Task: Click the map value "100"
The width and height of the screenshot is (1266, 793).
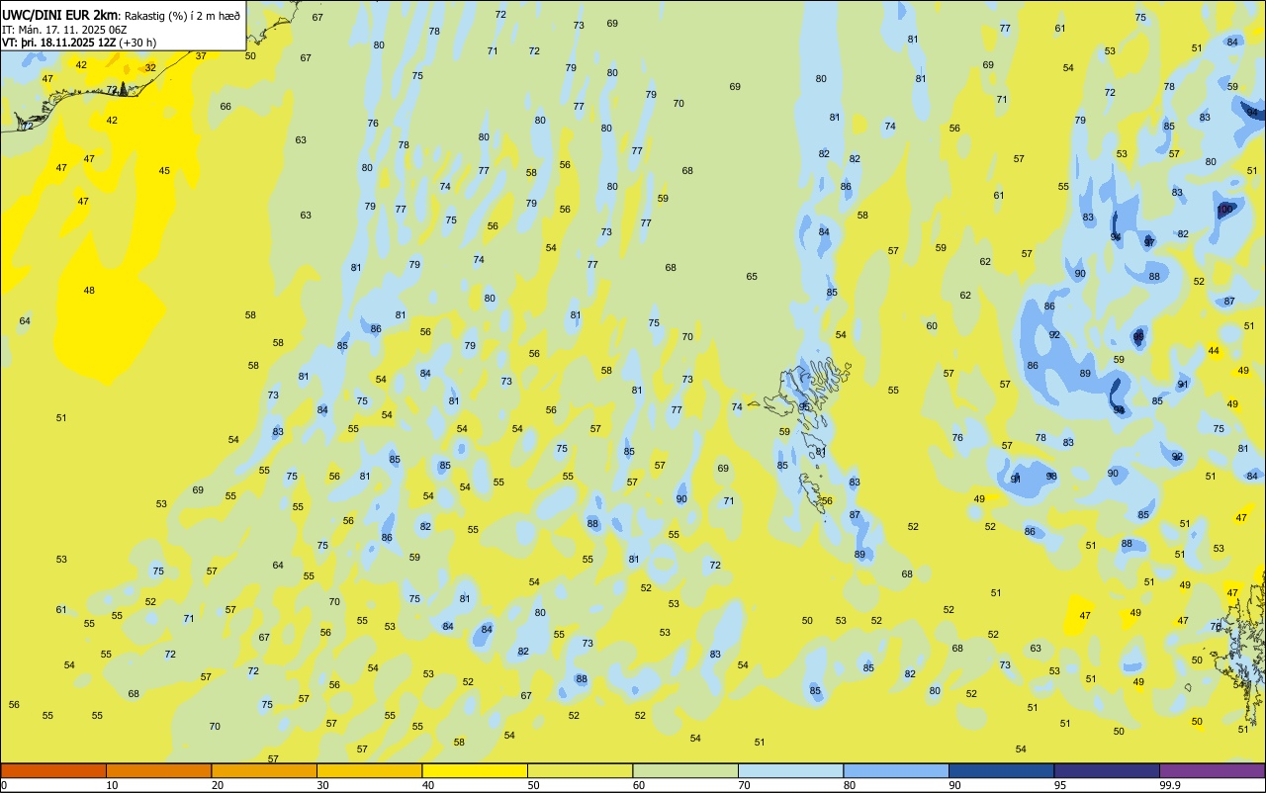Action: point(1225,210)
